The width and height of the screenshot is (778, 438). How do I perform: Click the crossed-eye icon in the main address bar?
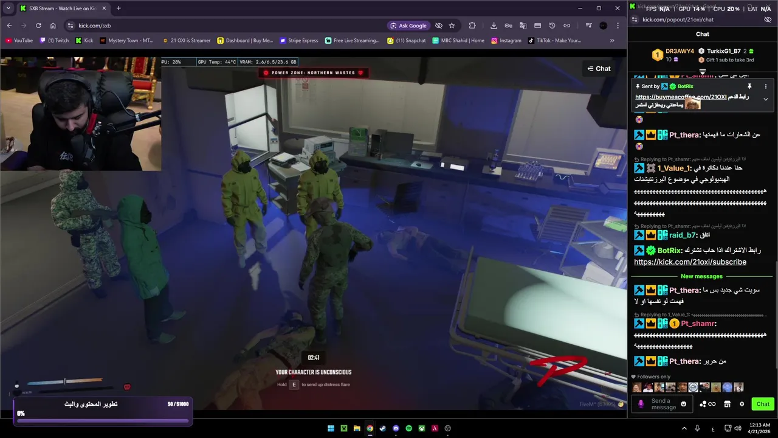click(x=438, y=26)
